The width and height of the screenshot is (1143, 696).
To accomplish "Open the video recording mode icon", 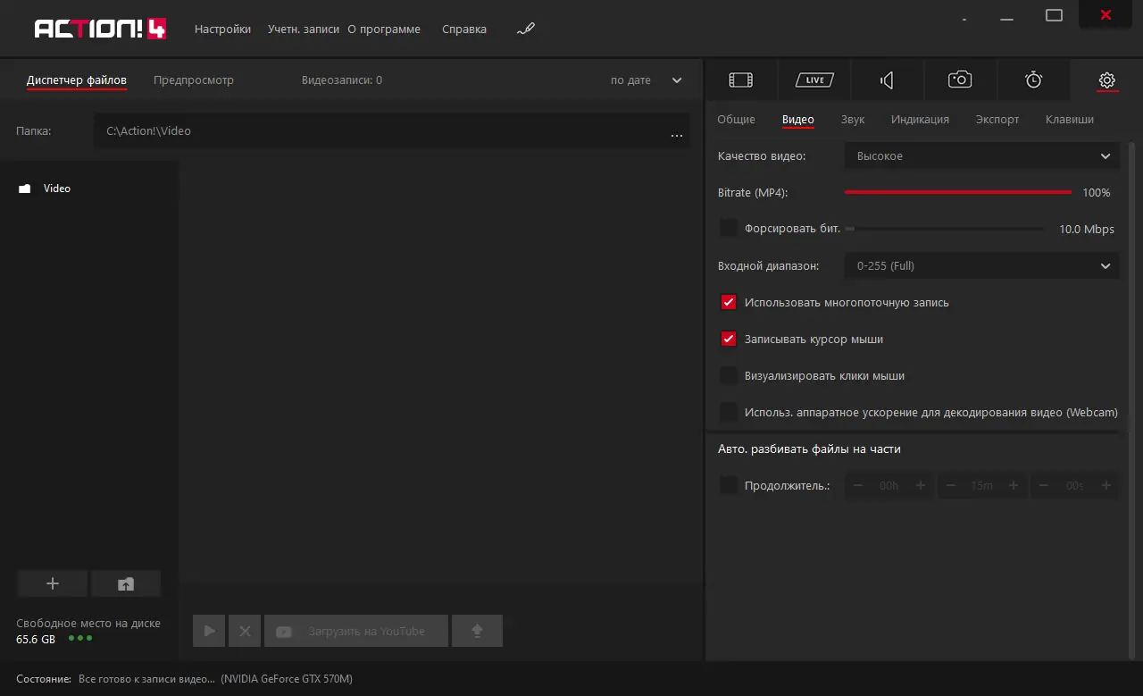I will (740, 80).
